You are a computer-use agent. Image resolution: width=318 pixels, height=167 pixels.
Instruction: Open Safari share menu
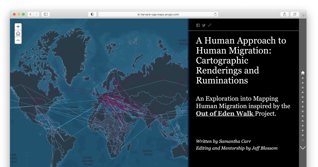[x=285, y=14]
